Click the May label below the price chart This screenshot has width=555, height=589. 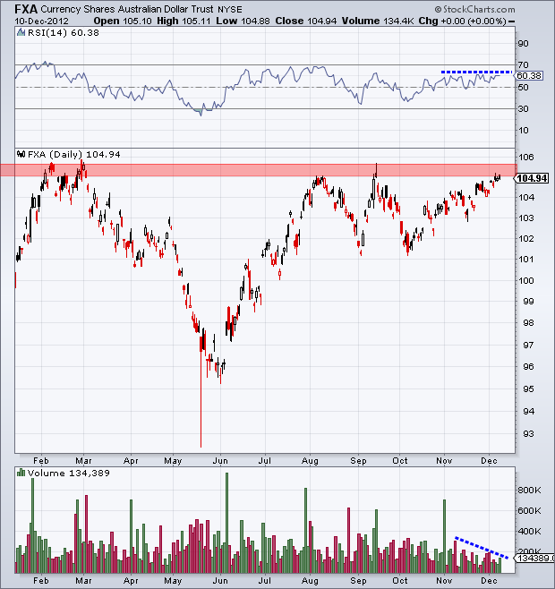coord(173,461)
